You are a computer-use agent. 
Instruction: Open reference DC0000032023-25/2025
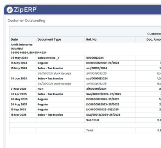(x=103, y=99)
